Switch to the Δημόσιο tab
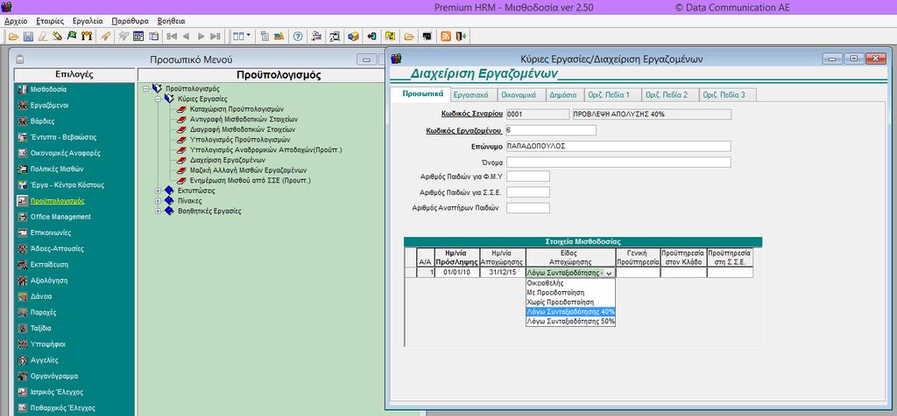Screen dimensions: 897x416 [563, 94]
